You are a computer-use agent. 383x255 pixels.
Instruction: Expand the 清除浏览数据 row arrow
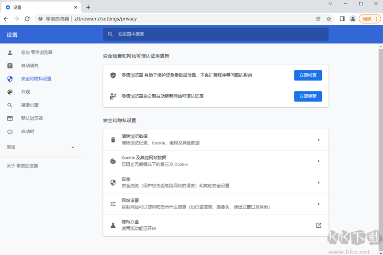coord(318,140)
